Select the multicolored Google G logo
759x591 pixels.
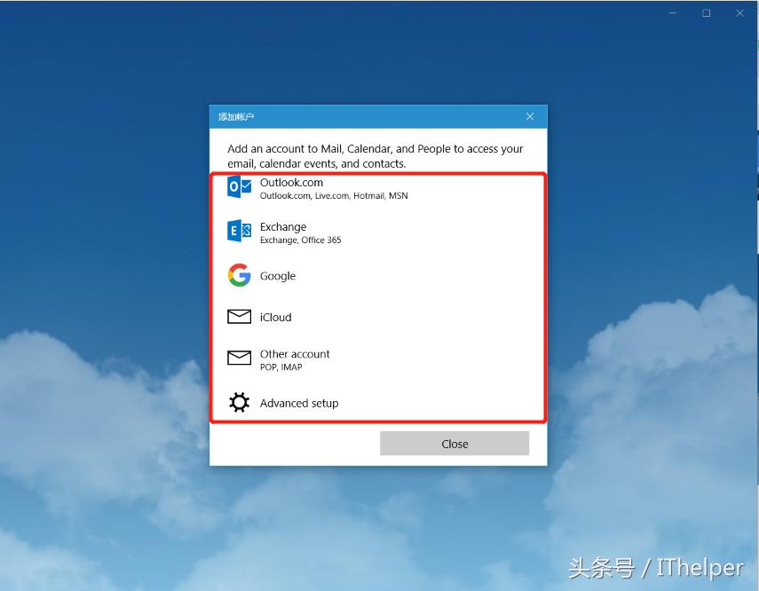click(240, 276)
